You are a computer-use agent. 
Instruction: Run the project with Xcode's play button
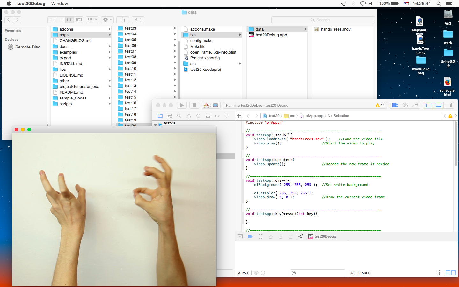(182, 105)
